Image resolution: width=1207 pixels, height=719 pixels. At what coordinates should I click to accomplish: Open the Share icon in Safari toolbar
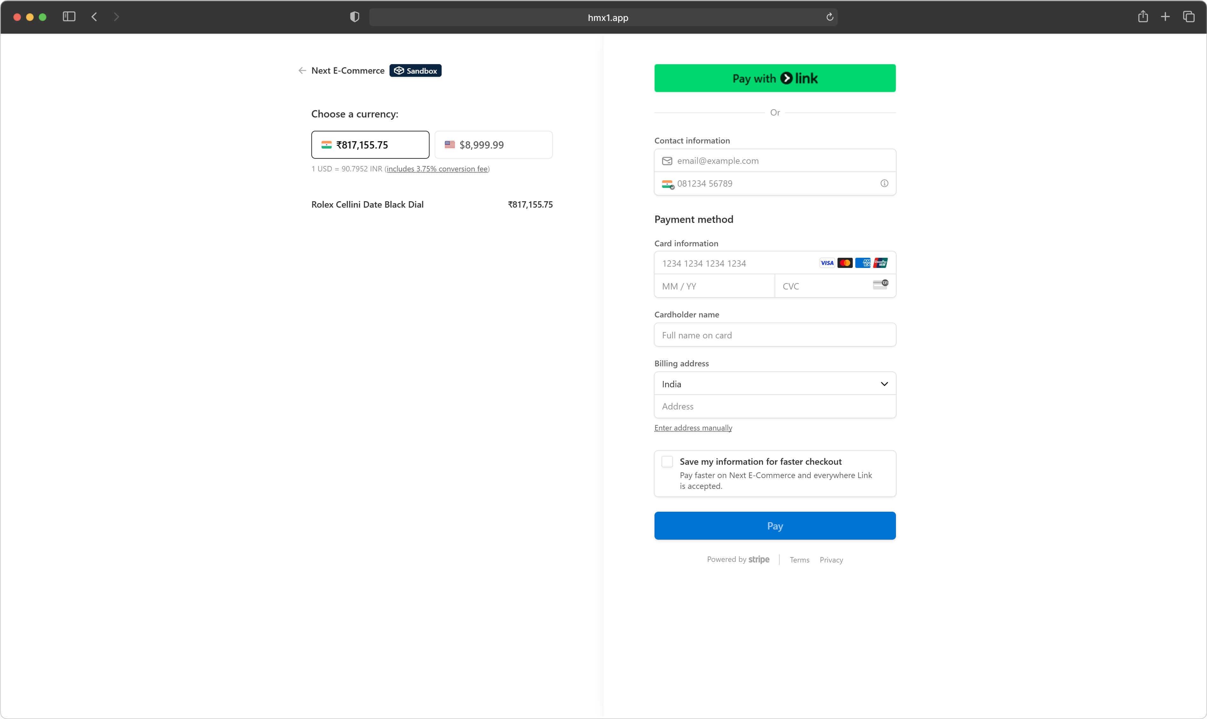tap(1143, 17)
